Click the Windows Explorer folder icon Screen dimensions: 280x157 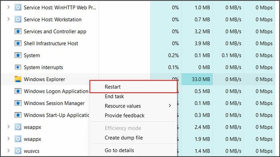[18, 79]
